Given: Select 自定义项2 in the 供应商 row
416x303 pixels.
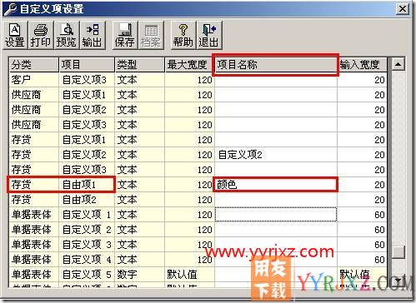Looking at the screenshot, I should [87, 110].
